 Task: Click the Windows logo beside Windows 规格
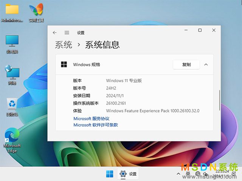coord(64,64)
